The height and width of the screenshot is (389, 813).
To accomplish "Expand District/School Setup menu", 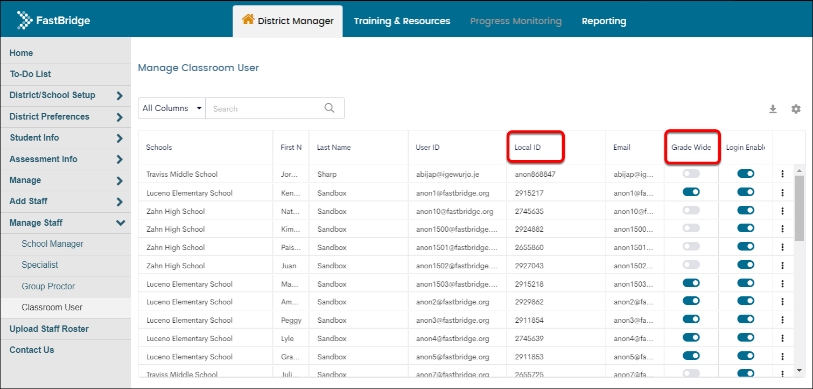I will click(x=65, y=95).
